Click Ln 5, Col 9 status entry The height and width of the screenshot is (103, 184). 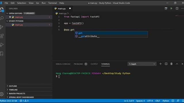tap(129, 101)
